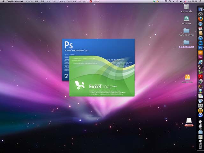Open input source flag menu
The image size is (204, 153).
185,1
